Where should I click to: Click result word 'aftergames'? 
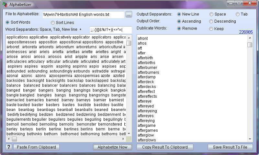click(148, 130)
